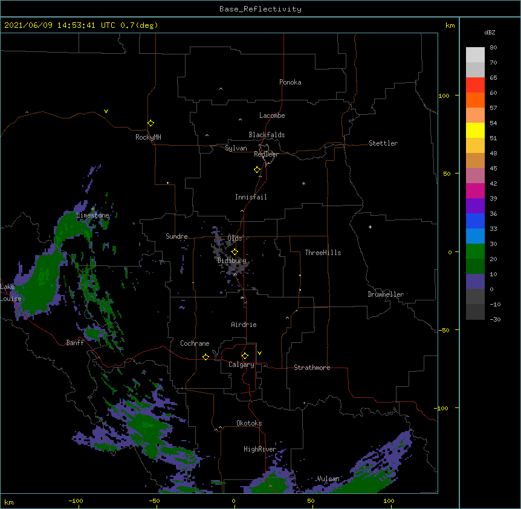Select the Cochrane map label
This screenshot has height=509, width=521.
point(195,343)
